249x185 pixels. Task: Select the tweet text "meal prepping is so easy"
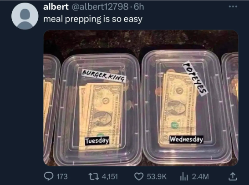pyautogui.click(x=93, y=20)
